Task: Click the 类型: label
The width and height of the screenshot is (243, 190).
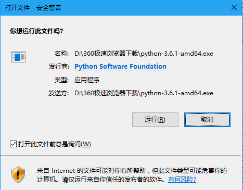Action: pyautogui.click(x=61, y=80)
